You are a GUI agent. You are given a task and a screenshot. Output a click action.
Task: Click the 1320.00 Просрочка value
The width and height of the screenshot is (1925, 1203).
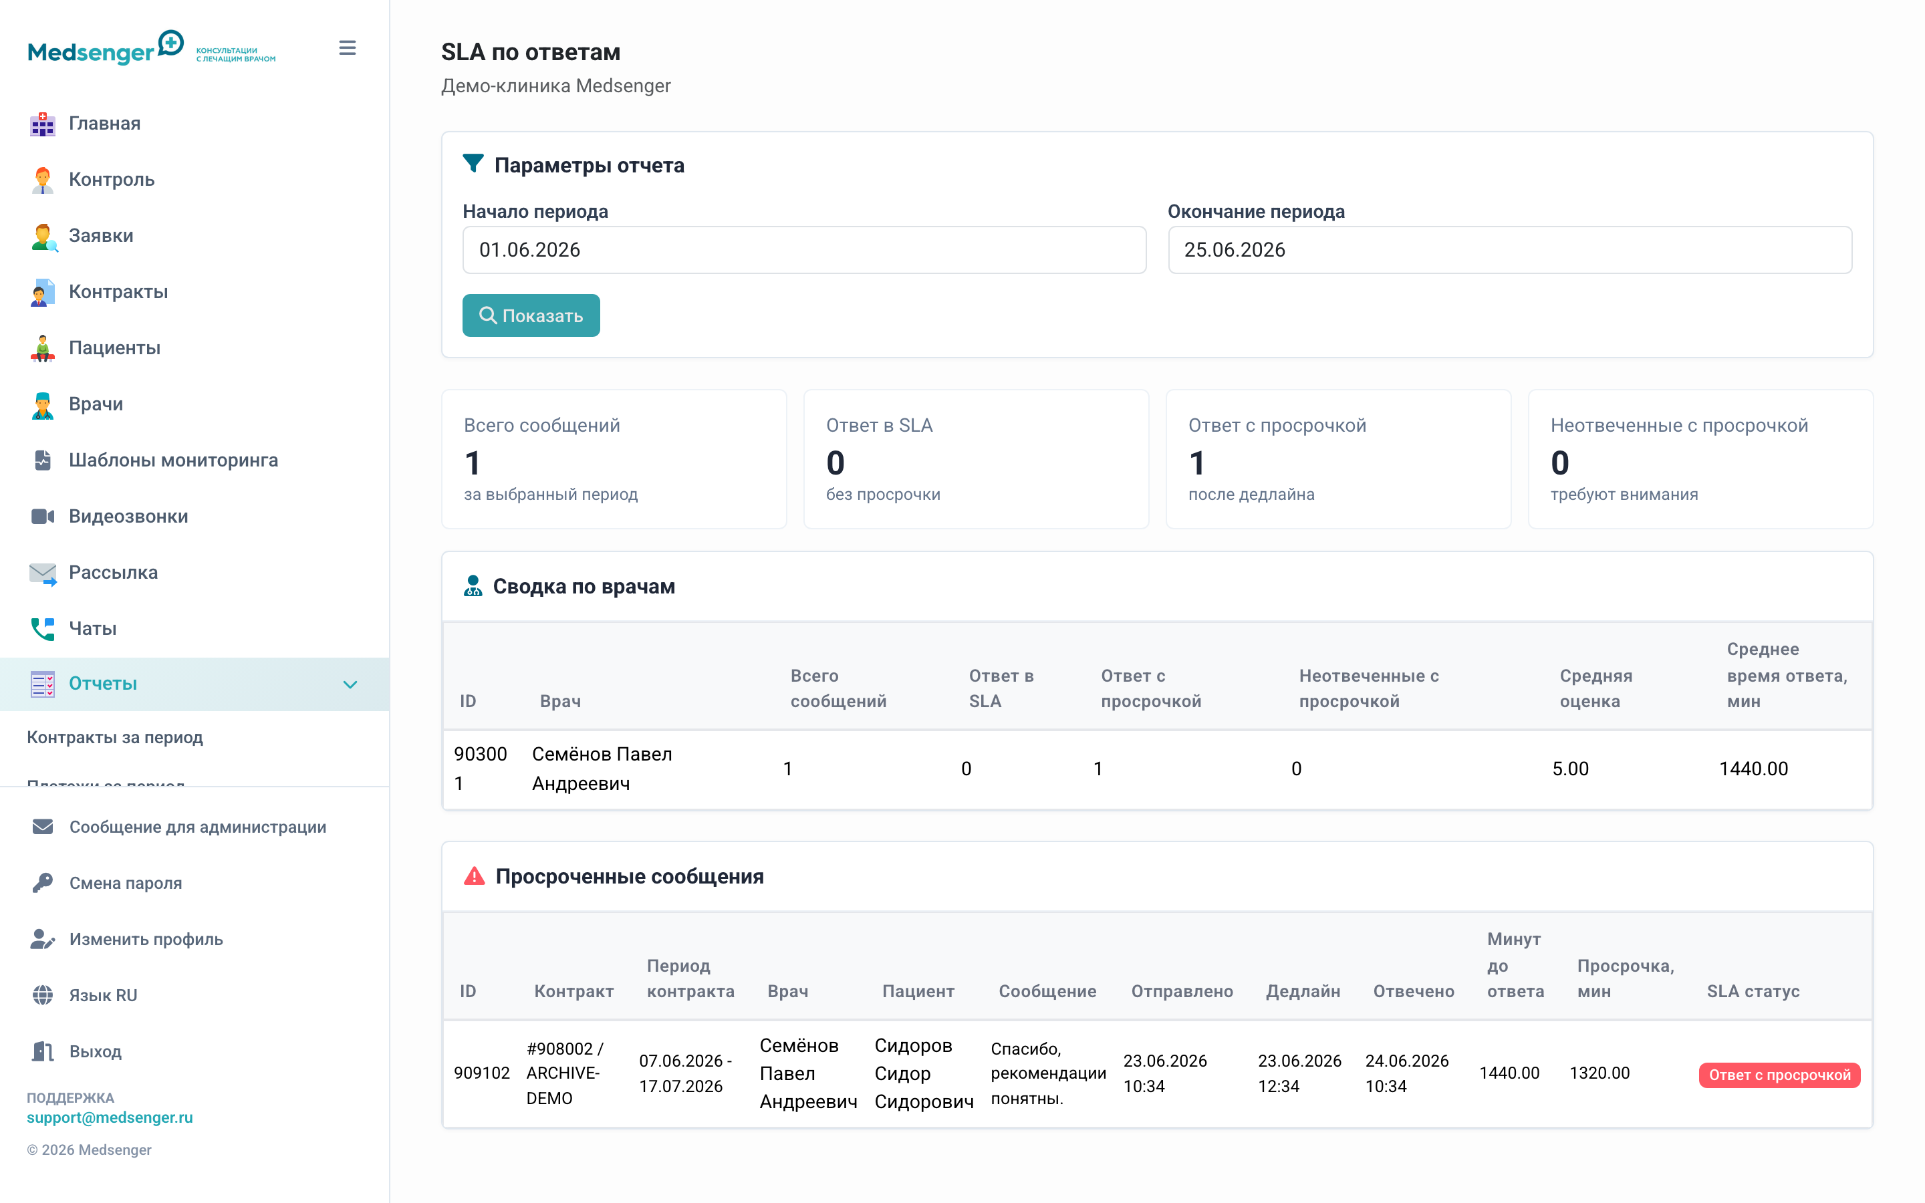1599,1073
